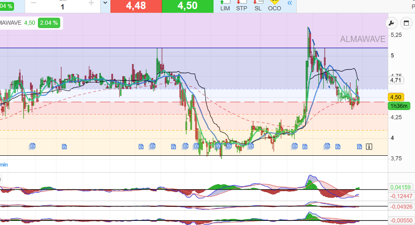Select the yellow 4,50 current price label
This screenshot has height=225, width=415.
click(396, 97)
